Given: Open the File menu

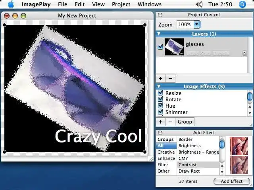Looking at the screenshot, I should pos(63,4).
